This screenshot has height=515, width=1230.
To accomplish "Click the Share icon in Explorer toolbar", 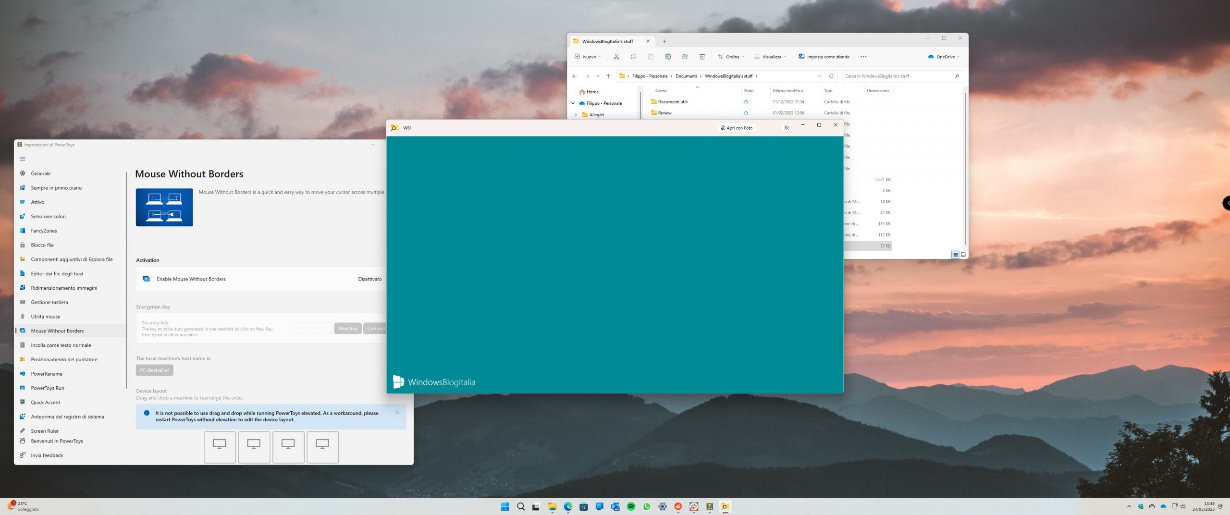I will [685, 57].
